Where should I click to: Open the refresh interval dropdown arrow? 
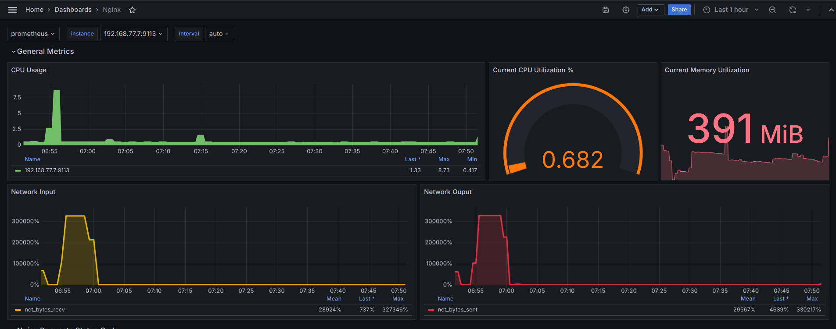coord(808,10)
